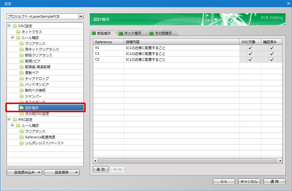Click the ソルダレジスト/ペースト folder icon
This screenshot has width=292, height=191.
pyautogui.click(x=21, y=143)
